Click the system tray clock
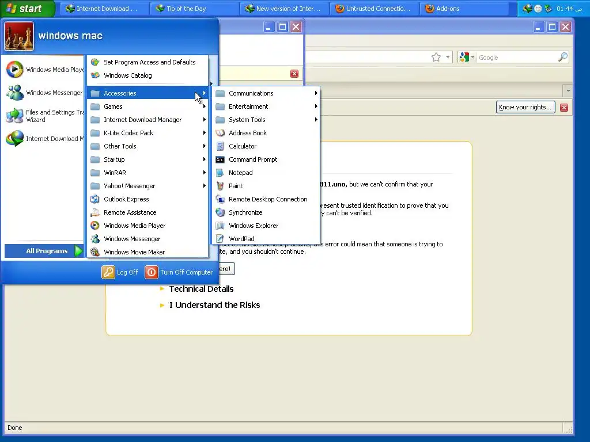 tap(569, 9)
